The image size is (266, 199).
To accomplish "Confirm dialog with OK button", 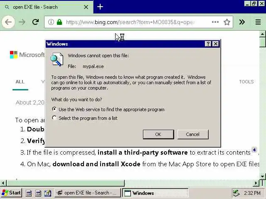I will point(158,134).
